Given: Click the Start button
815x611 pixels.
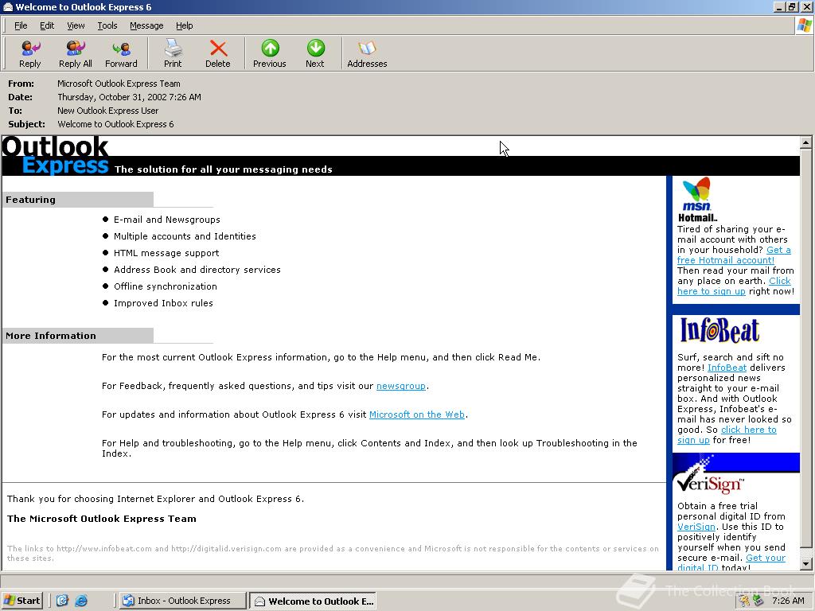Looking at the screenshot, I should point(21,601).
